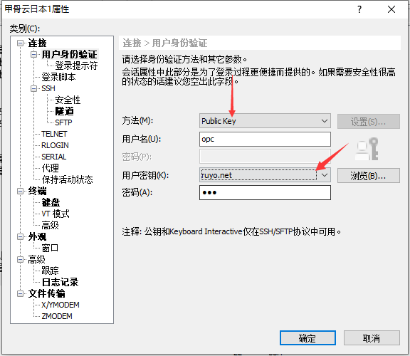Image resolution: width=410 pixels, height=356 pixels.
Task: Open the 方法 Public Key dropdown
Action: pos(265,121)
